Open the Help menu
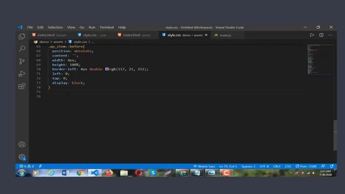This screenshot has height=194, width=345. coord(122,27)
